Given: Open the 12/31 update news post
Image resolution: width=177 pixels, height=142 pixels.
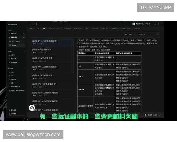Looking at the screenshot, I should (x=52, y=94).
